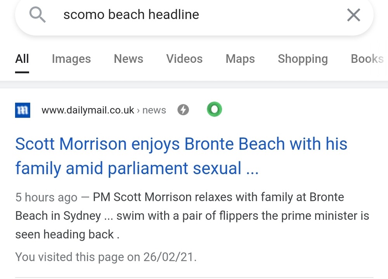Tap the AMP lightning bolt icon
Image resolution: width=388 pixels, height=279 pixels.
pos(183,110)
